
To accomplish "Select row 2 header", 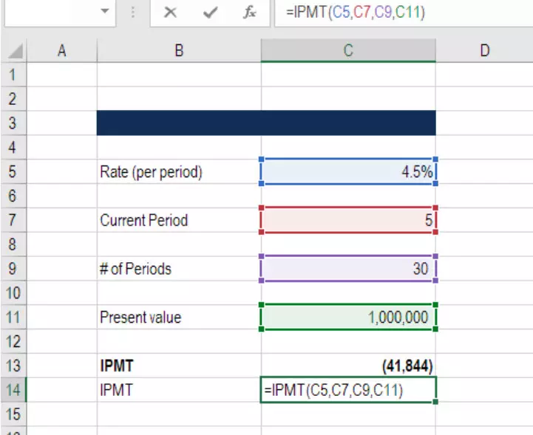I will point(13,99).
